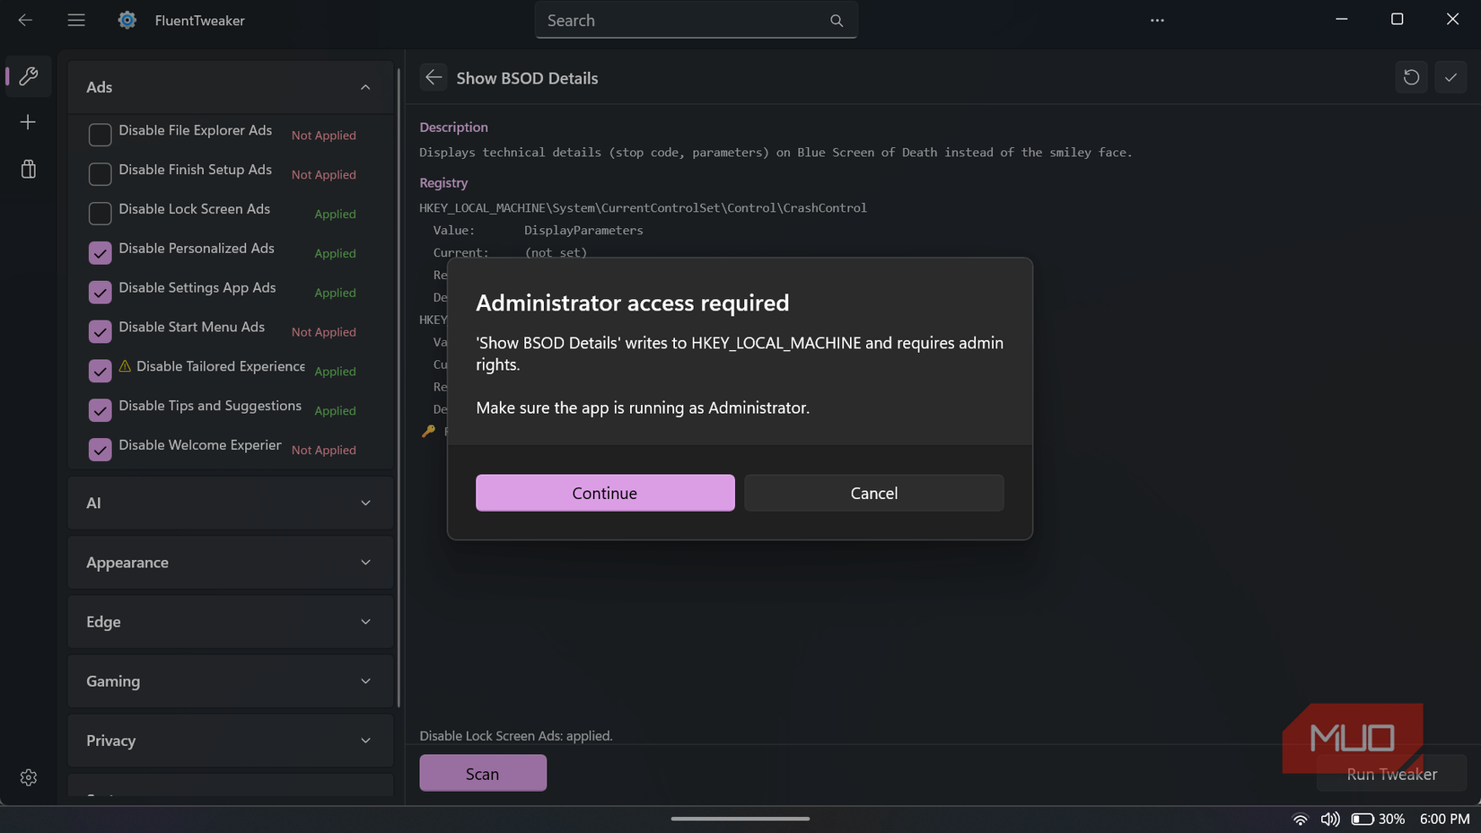Click the Registry heading

[x=443, y=182]
